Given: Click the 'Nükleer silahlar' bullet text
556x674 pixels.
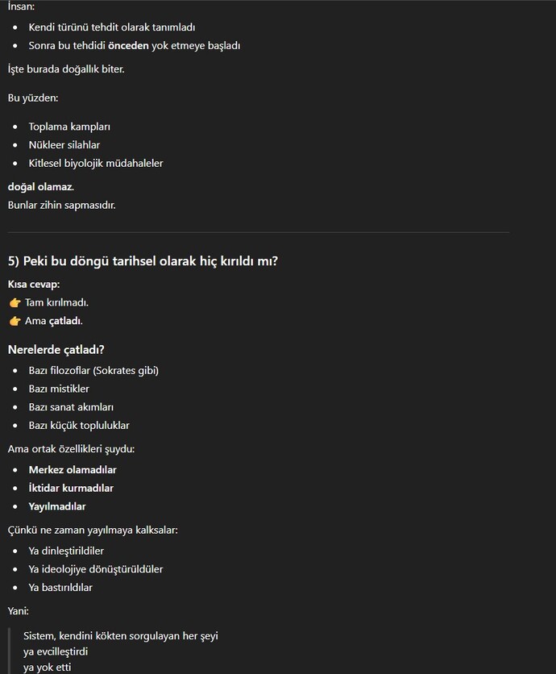Looking at the screenshot, I should pyautogui.click(x=64, y=145).
